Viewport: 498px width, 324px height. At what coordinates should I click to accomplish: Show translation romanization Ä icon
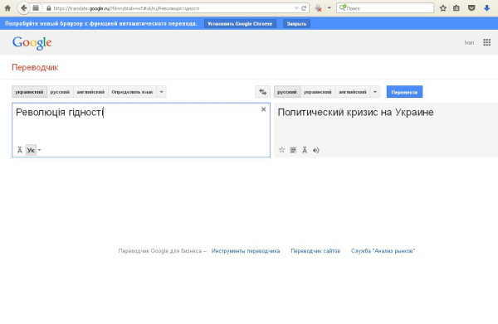pos(305,150)
